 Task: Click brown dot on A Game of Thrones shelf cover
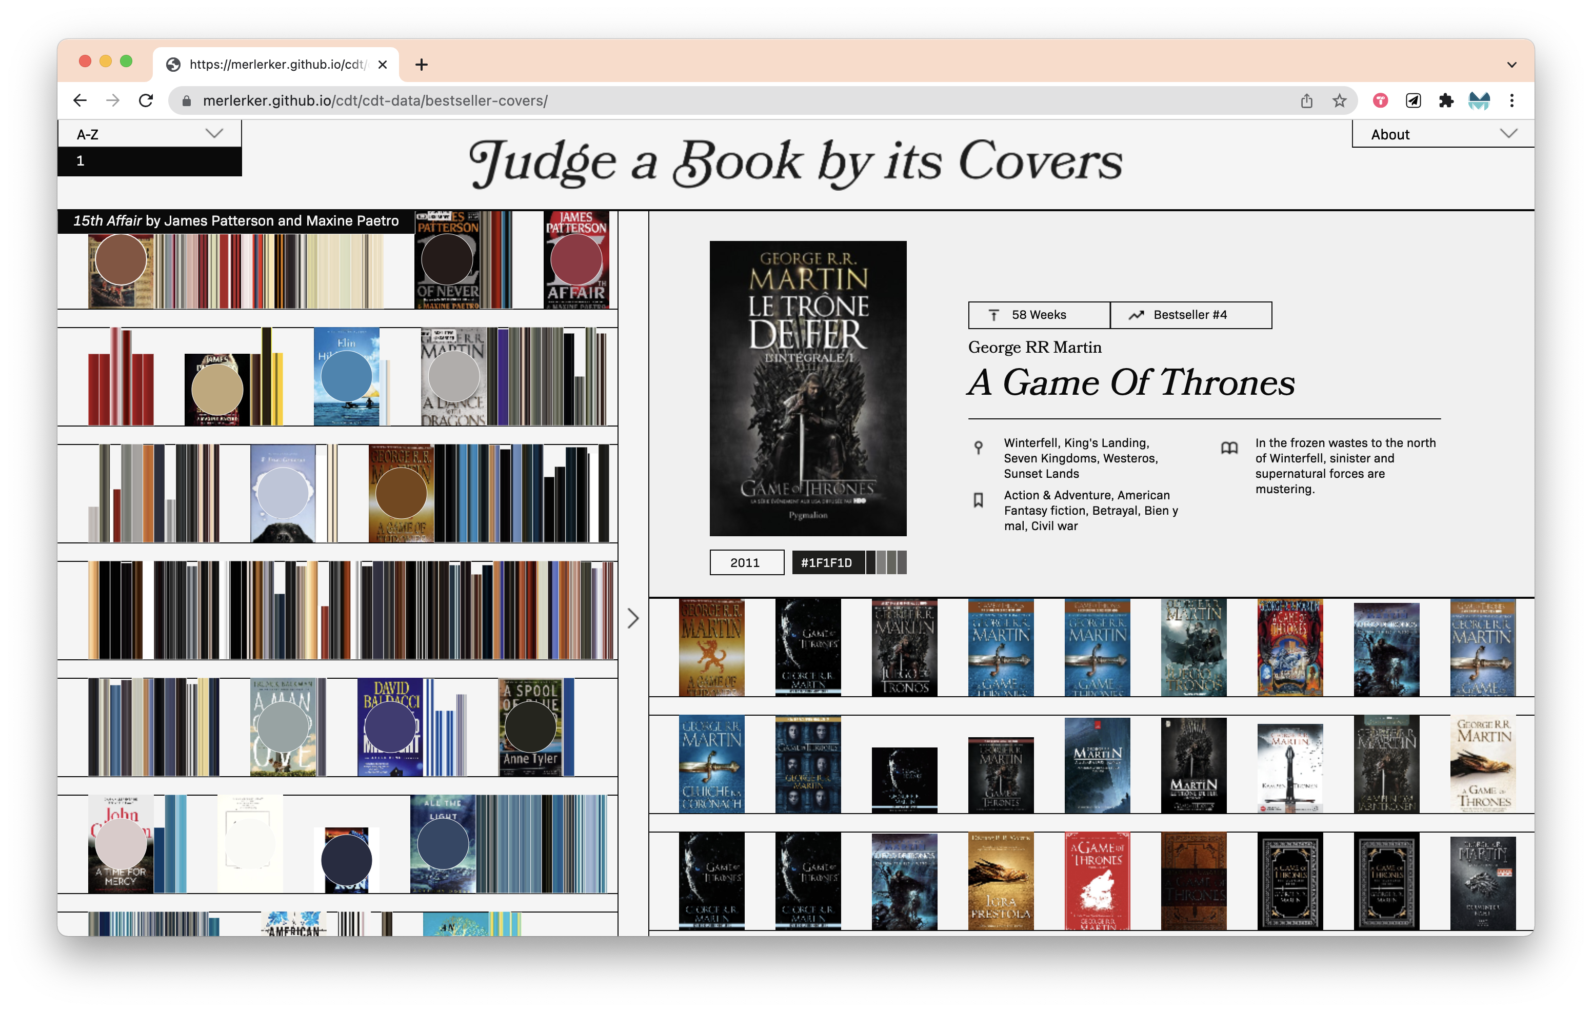pos(401,493)
